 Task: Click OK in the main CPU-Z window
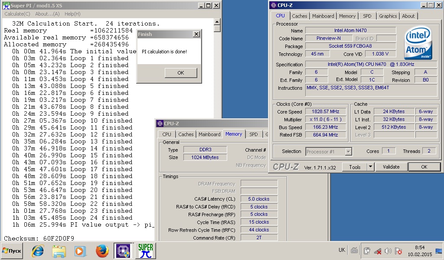(424, 167)
